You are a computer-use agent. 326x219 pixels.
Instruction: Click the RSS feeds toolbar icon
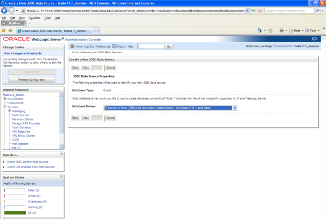(x=270, y=31)
